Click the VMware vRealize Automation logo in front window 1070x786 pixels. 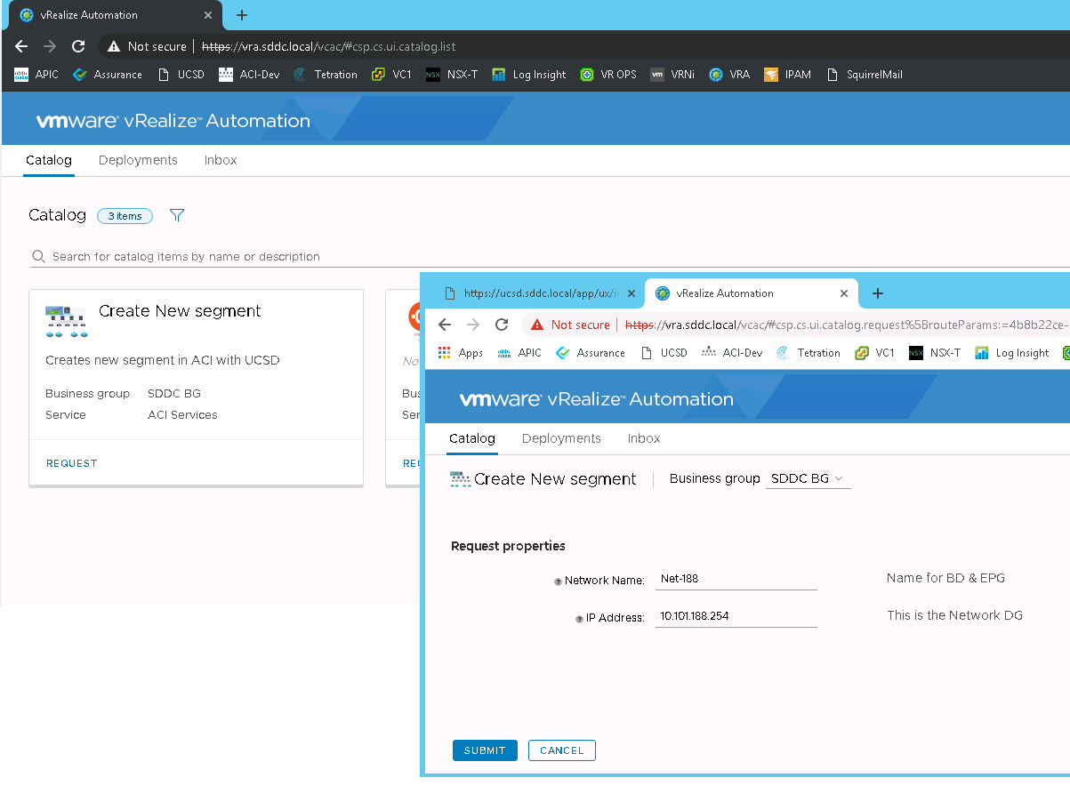(597, 399)
